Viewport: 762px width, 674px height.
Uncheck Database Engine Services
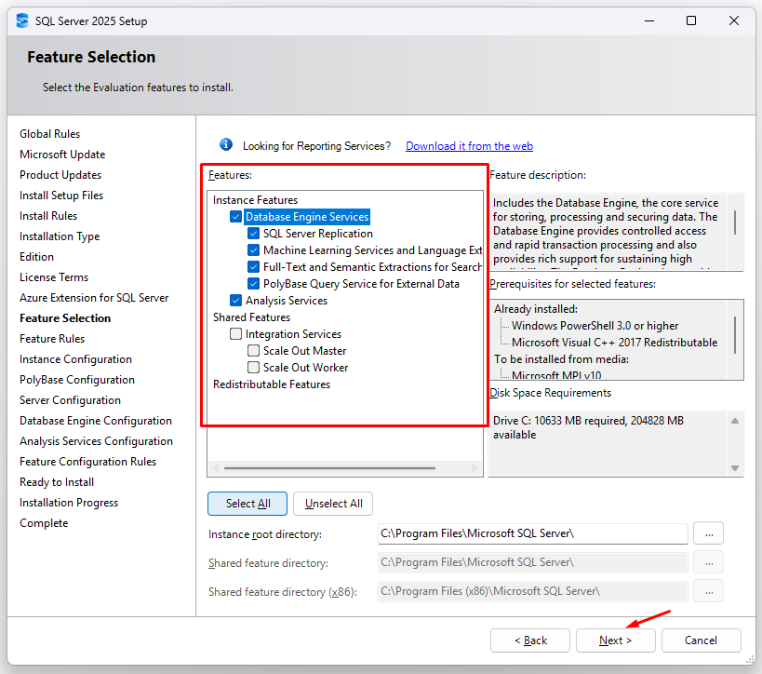tap(235, 216)
